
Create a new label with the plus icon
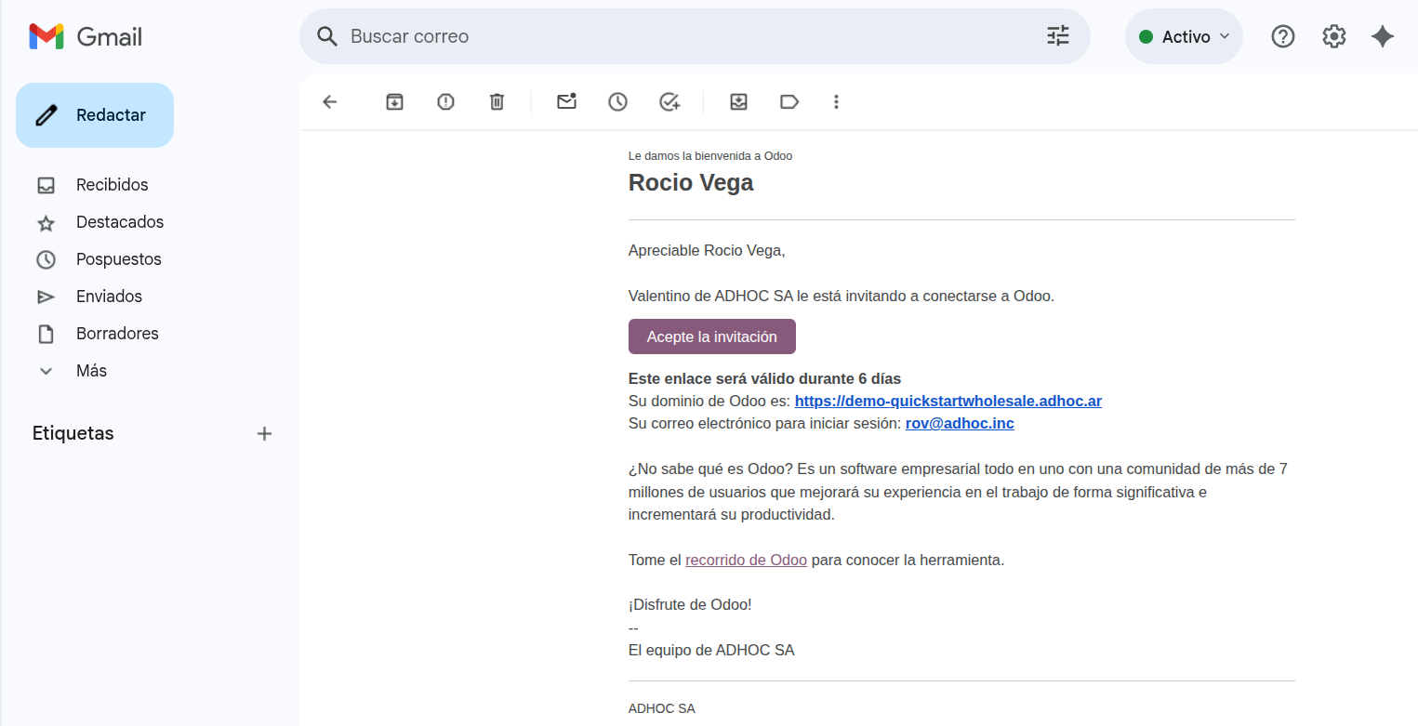point(264,433)
